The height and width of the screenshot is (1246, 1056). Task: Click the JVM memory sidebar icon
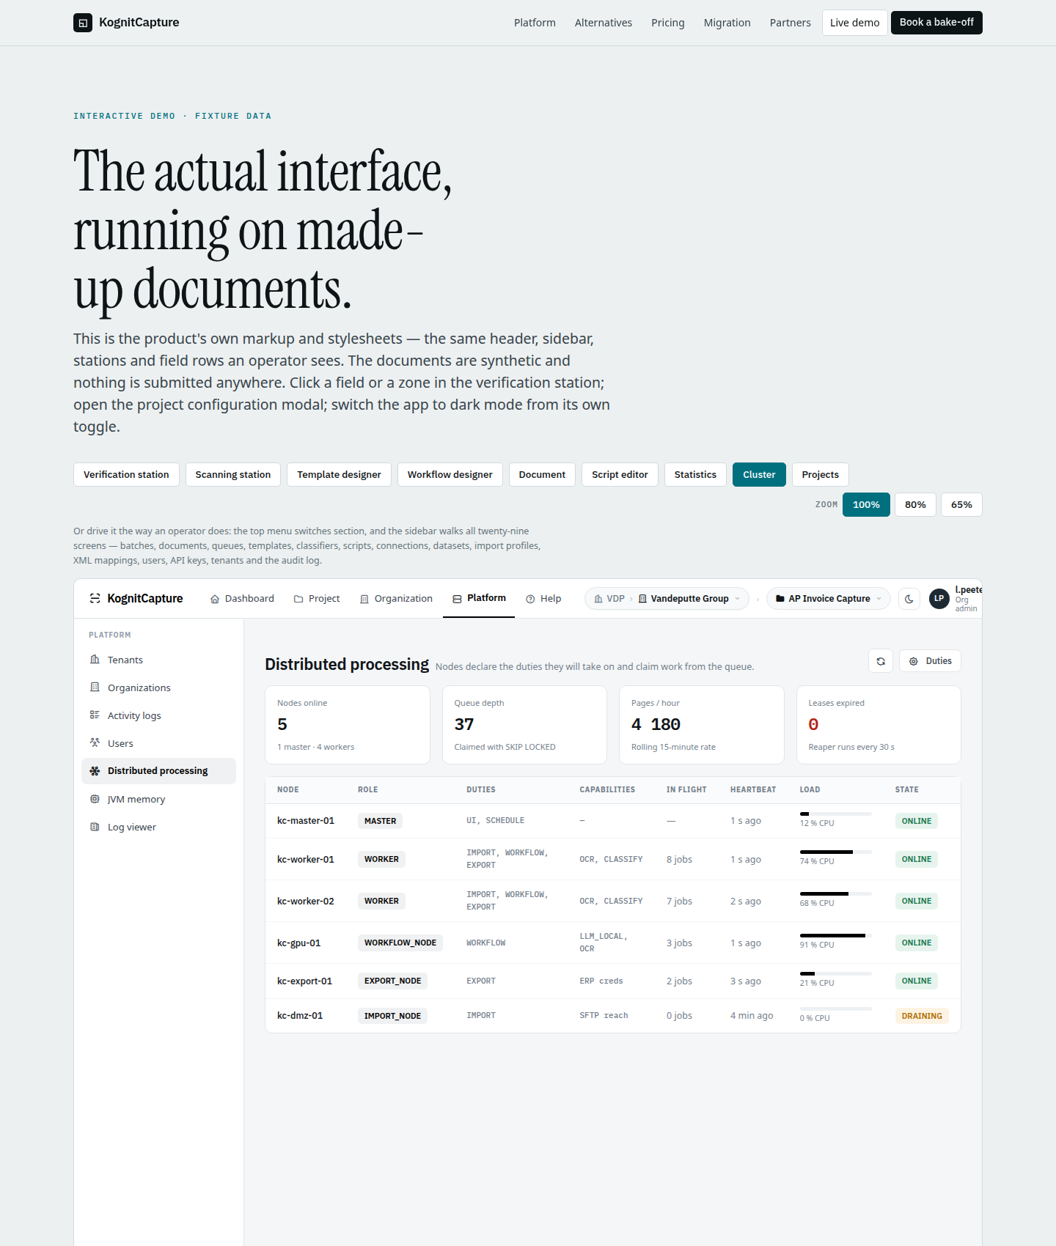tap(95, 799)
